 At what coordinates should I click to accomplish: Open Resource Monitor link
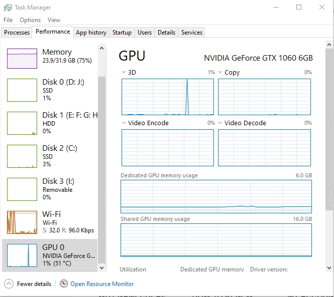[102, 284]
